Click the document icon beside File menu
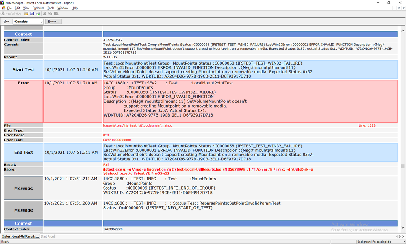Viewport: 406px width, 244px height. pyautogui.click(x=3, y=8)
